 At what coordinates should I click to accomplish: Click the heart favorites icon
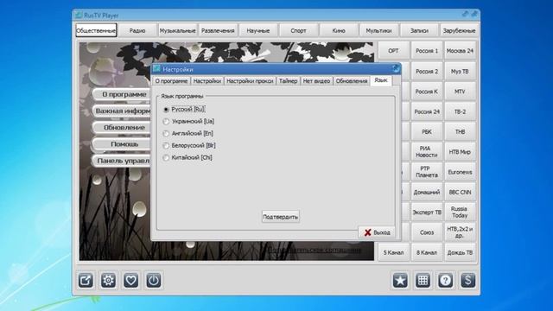(x=130, y=280)
